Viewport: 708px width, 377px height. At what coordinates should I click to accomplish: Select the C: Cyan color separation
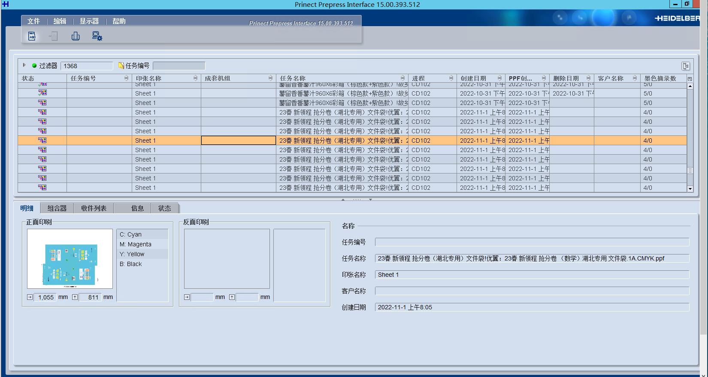coord(142,234)
